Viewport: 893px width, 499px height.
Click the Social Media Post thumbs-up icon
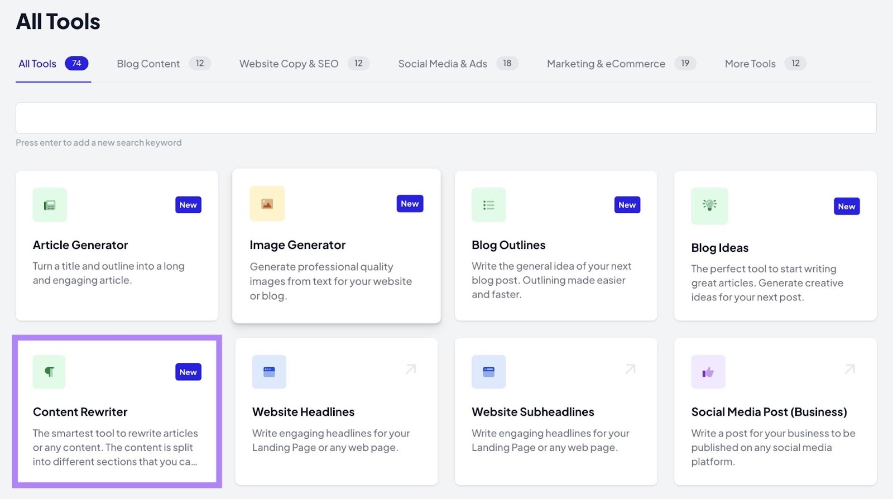pos(708,372)
